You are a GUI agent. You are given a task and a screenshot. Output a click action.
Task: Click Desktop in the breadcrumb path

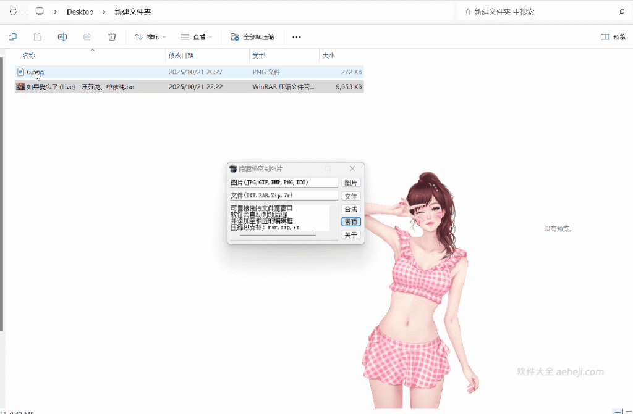tap(80, 11)
